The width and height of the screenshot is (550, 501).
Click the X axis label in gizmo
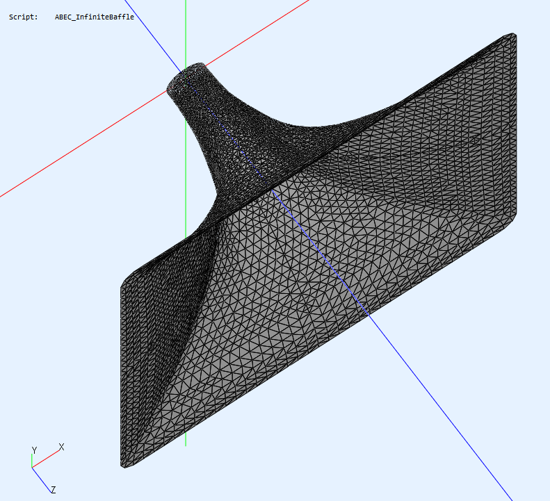click(x=61, y=447)
